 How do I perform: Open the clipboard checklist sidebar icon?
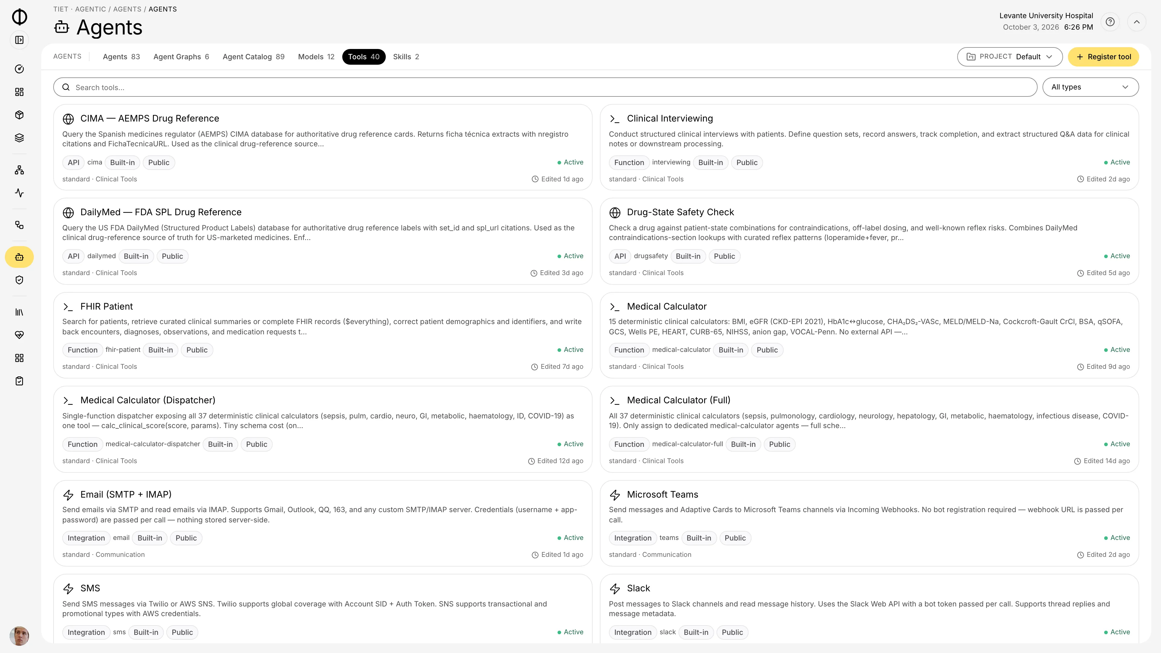[19, 381]
